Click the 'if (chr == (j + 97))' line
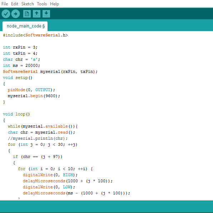The height and width of the screenshot is (213, 213). click(x=38, y=157)
